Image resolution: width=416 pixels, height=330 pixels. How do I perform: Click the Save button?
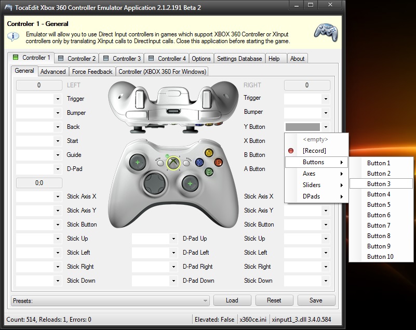(x=316, y=300)
